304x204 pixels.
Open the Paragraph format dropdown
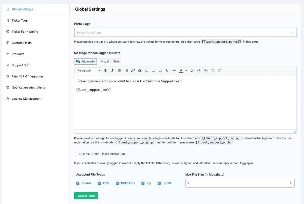click(x=89, y=71)
